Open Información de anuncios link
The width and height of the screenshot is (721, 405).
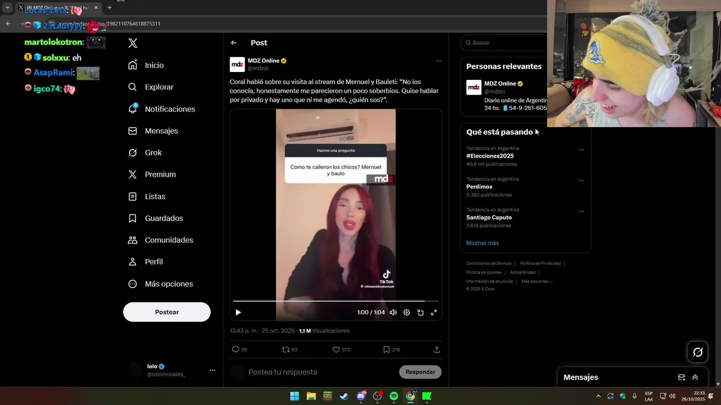coord(489,281)
